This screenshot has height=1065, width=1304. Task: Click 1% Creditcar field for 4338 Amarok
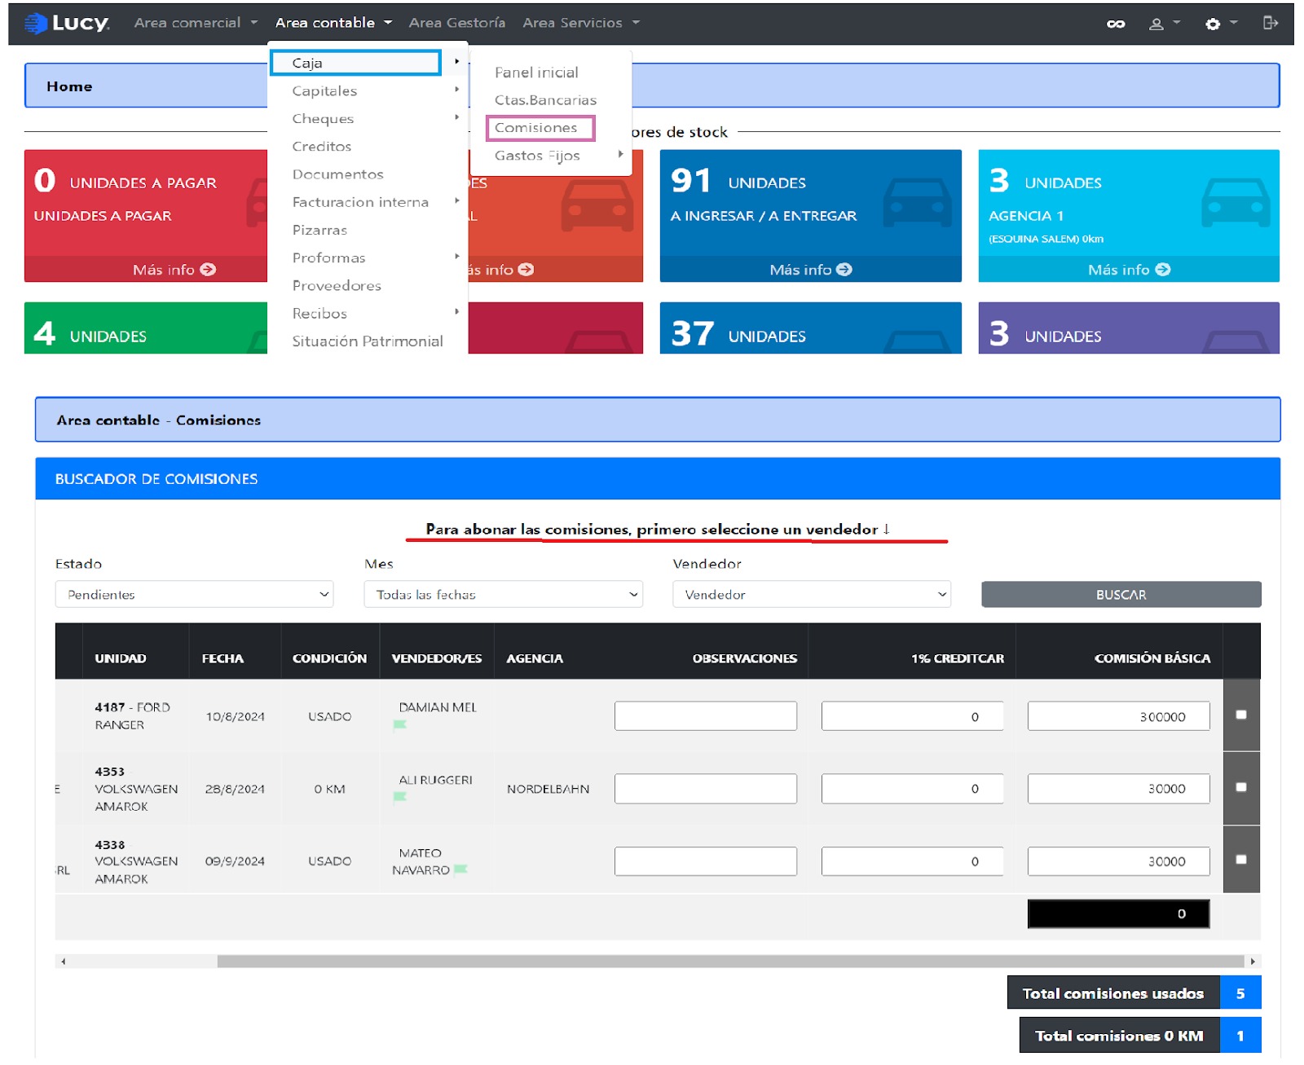[913, 860]
